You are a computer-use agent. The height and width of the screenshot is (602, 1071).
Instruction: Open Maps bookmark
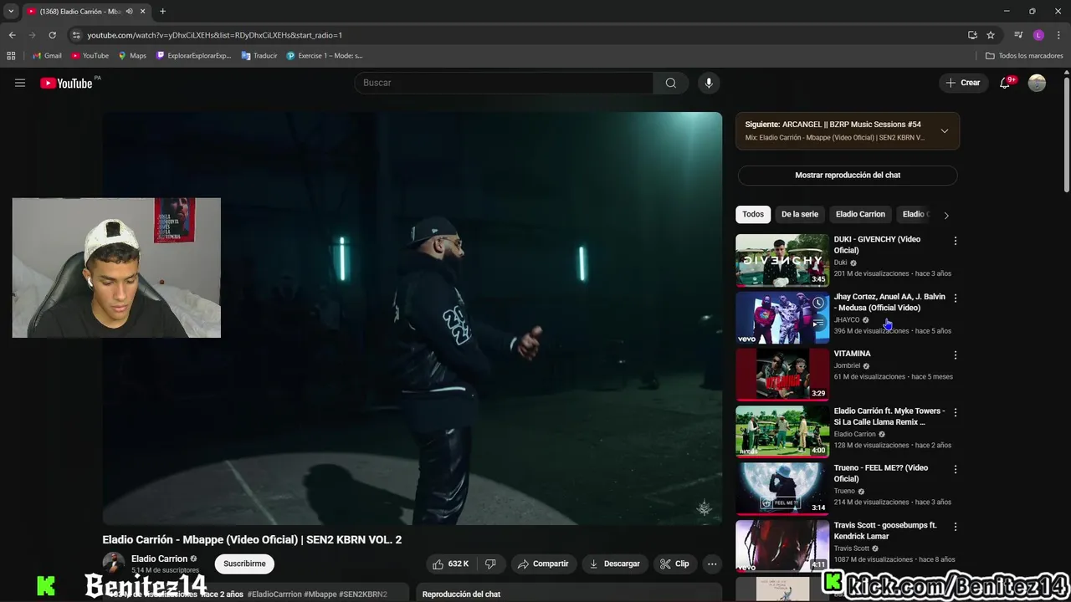click(132, 56)
